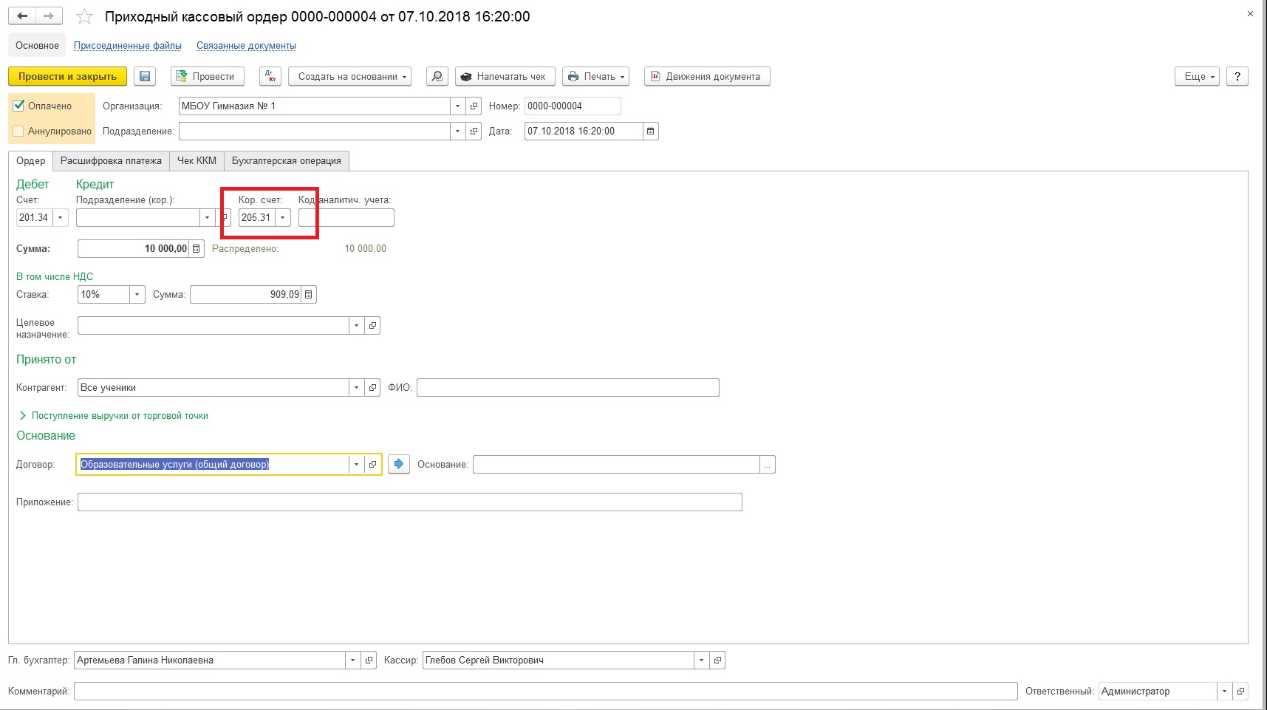Open Присоединенные файлы link
The height and width of the screenshot is (710, 1267).
[x=128, y=46]
